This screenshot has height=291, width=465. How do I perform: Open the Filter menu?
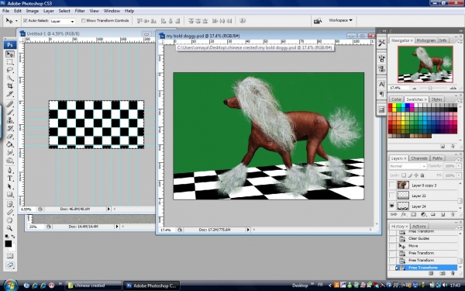tap(80, 11)
